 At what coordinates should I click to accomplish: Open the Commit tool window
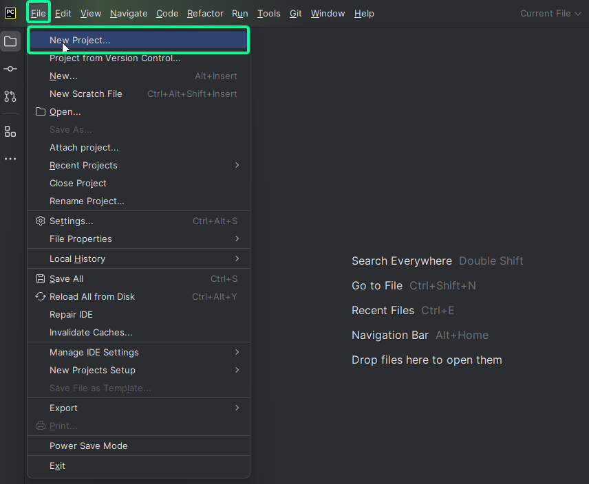point(10,69)
